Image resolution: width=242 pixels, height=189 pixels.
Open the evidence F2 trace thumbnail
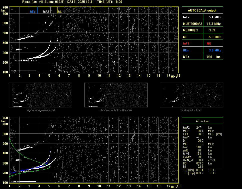[191, 95]
